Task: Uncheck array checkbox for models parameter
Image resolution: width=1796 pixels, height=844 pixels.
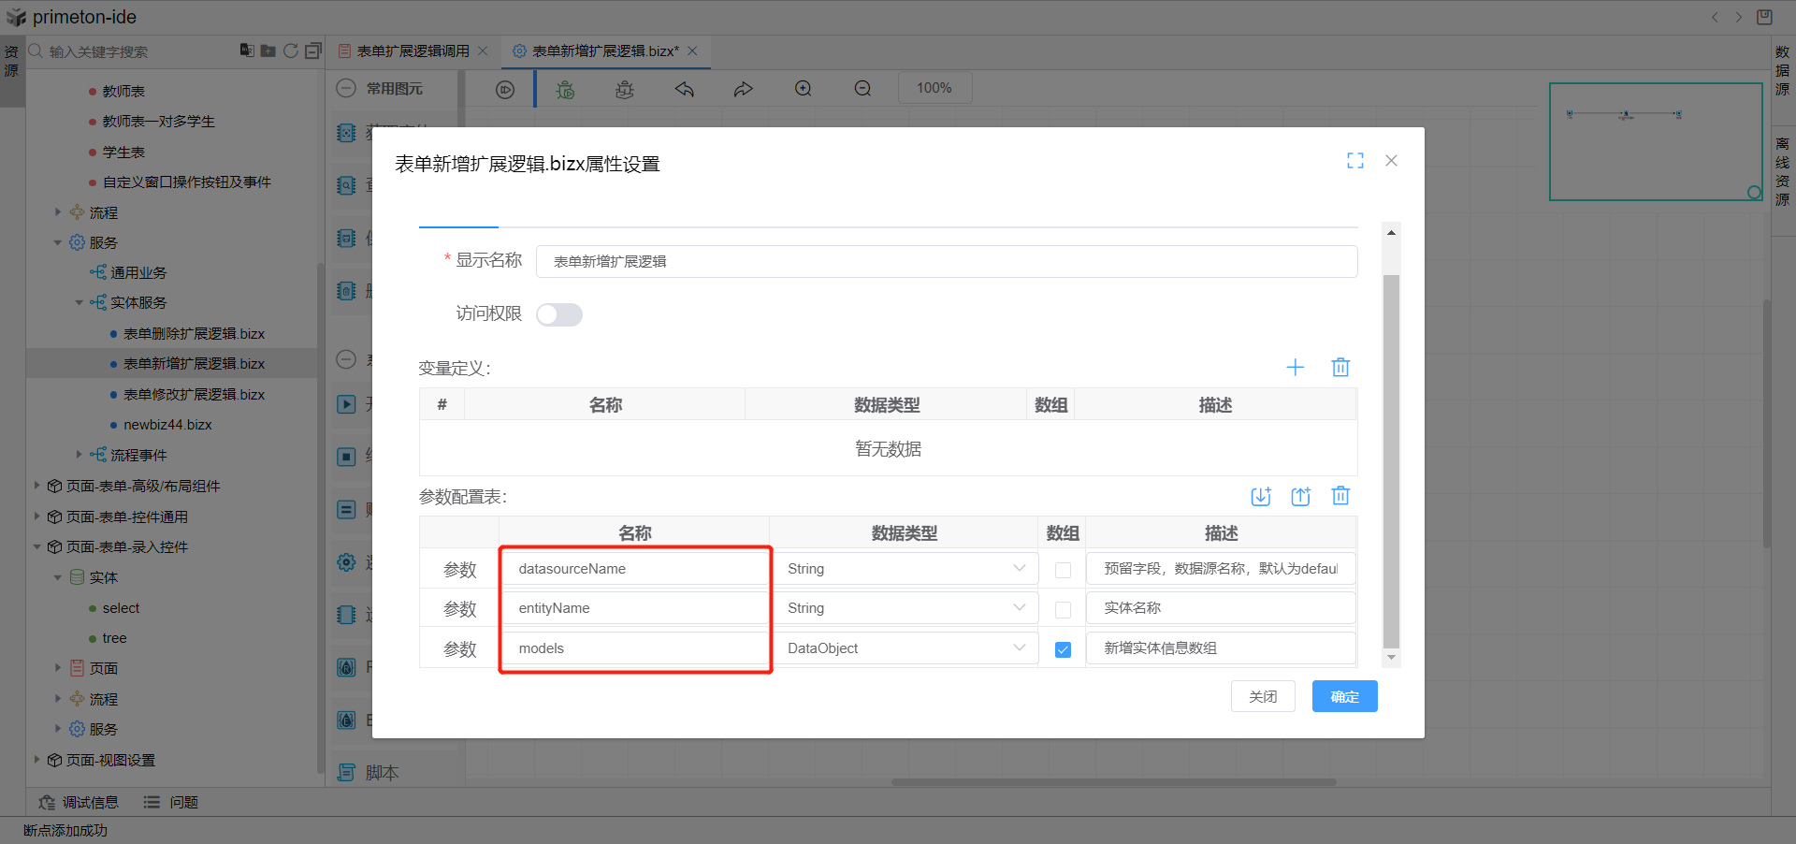Action: [1063, 649]
